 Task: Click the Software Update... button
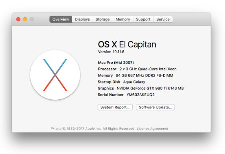(x=155, y=107)
